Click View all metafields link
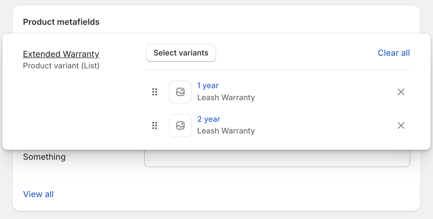Viewport: 433px width, 219px height. [x=38, y=194]
